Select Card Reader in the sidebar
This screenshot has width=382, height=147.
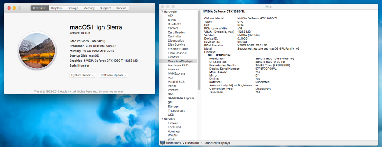176,32
